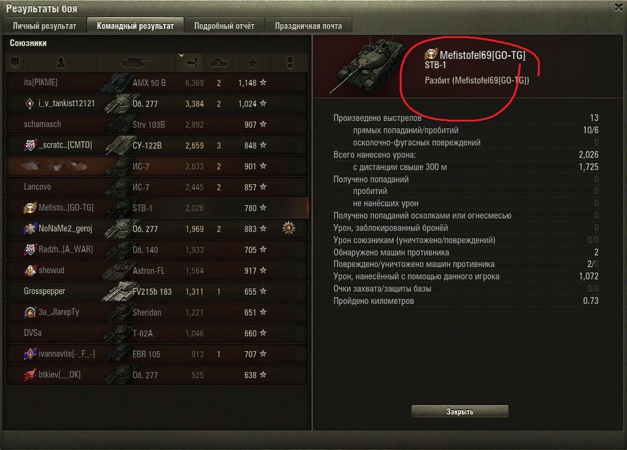Open the Праздничная почта tab
The width and height of the screenshot is (627, 450).
tap(308, 26)
